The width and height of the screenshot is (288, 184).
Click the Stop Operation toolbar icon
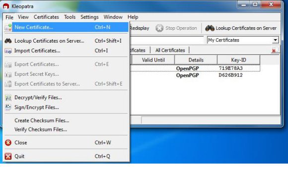point(159,28)
